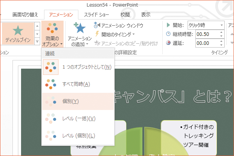The image size is (234, 156).
Task: Open the 開始 クリック時 combo box
Action: 206,25
